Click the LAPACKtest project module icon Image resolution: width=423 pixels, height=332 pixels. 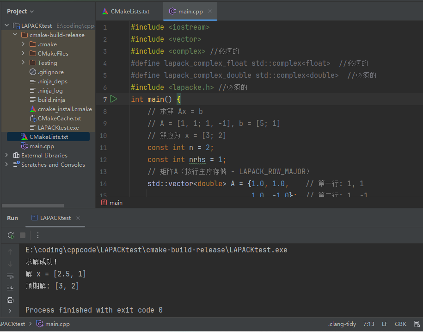coord(16,25)
